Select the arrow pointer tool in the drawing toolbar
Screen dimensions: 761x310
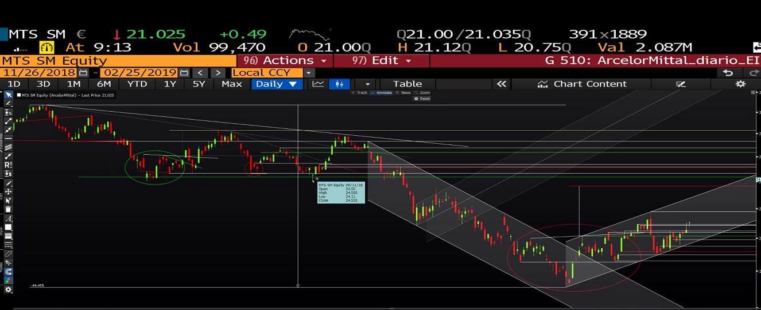pos(8,95)
